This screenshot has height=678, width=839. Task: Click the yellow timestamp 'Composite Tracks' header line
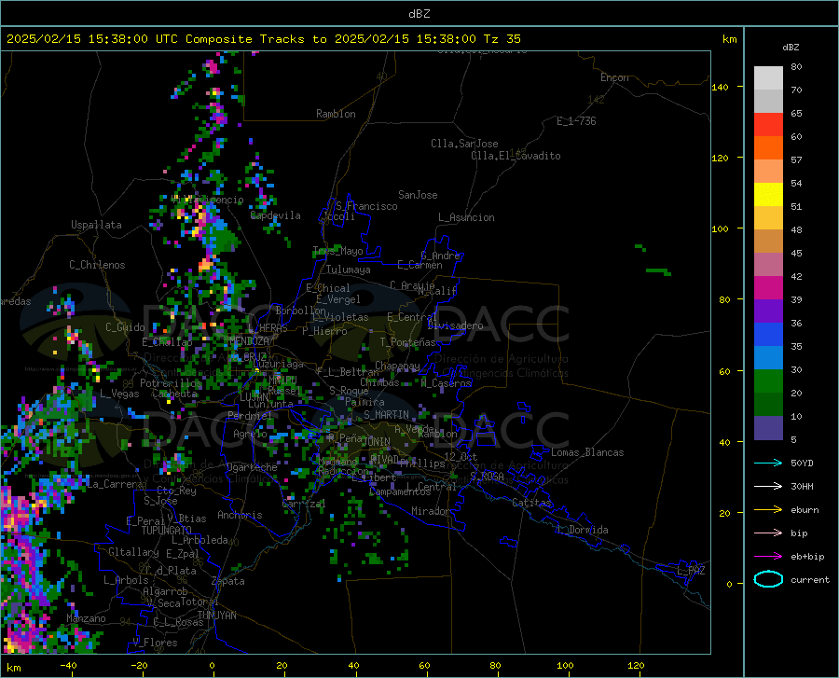(x=263, y=39)
